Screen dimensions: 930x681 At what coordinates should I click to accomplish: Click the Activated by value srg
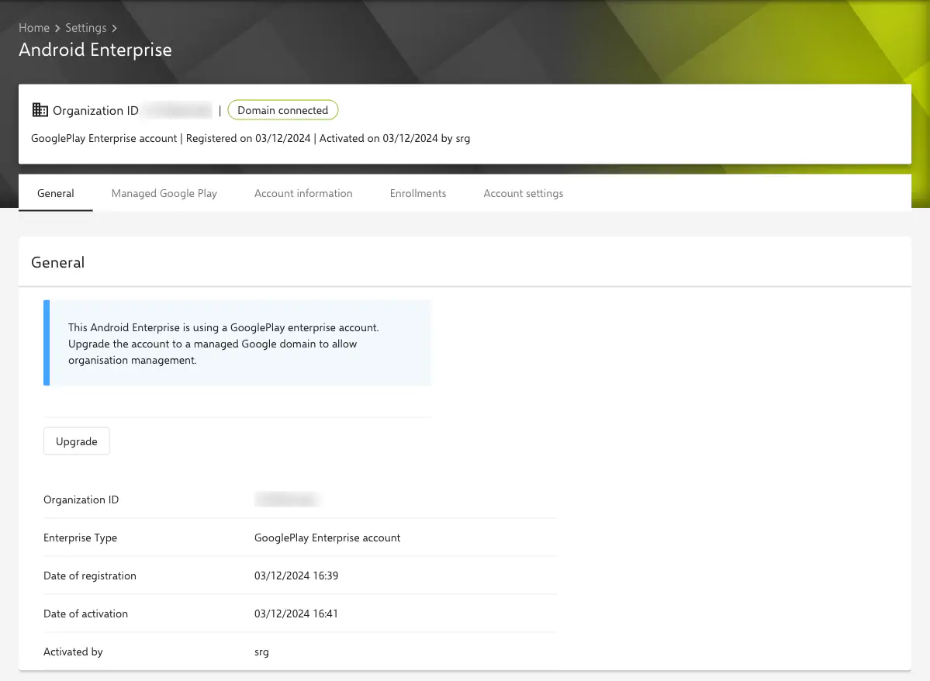click(x=261, y=652)
